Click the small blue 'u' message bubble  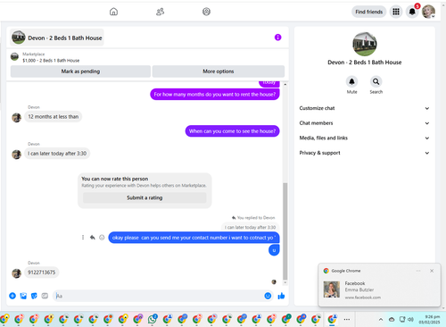pyautogui.click(x=274, y=250)
